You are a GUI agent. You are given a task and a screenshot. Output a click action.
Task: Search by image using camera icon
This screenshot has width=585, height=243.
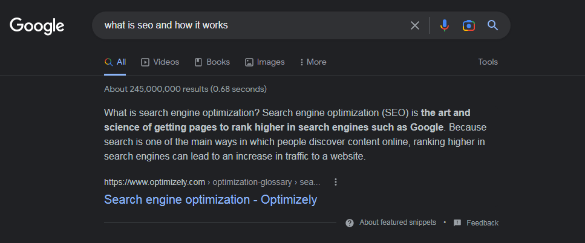click(469, 25)
